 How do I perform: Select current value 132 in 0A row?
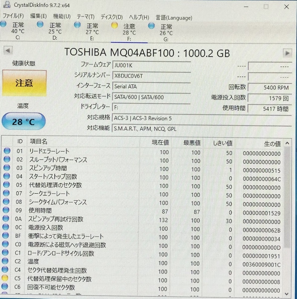163,220
